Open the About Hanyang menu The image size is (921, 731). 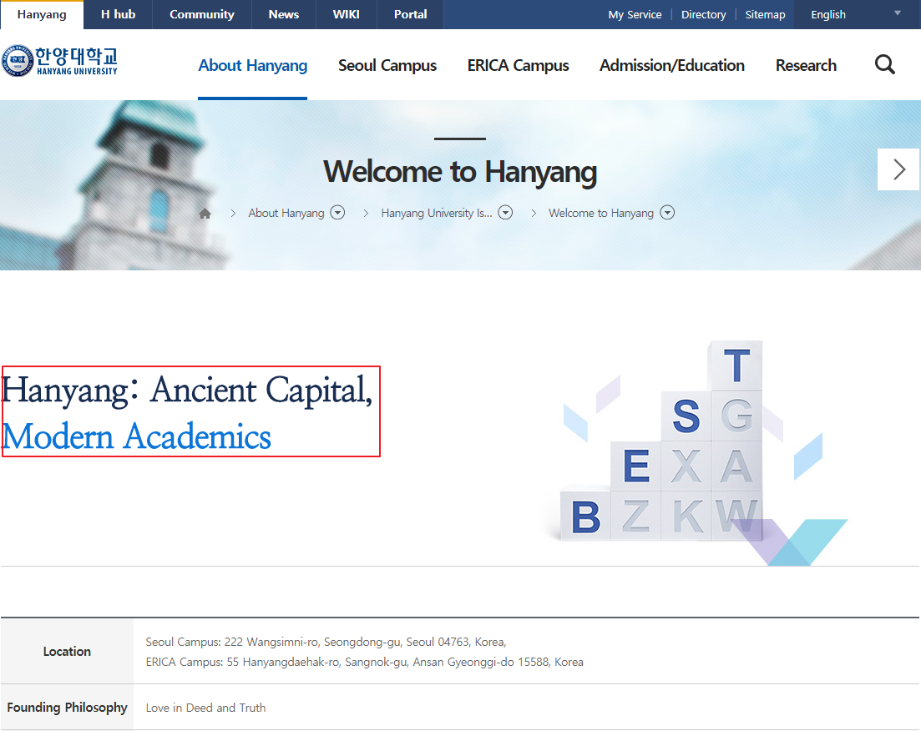252,65
